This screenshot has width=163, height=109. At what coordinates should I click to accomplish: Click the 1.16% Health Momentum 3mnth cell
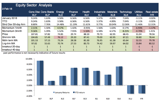(86, 31)
